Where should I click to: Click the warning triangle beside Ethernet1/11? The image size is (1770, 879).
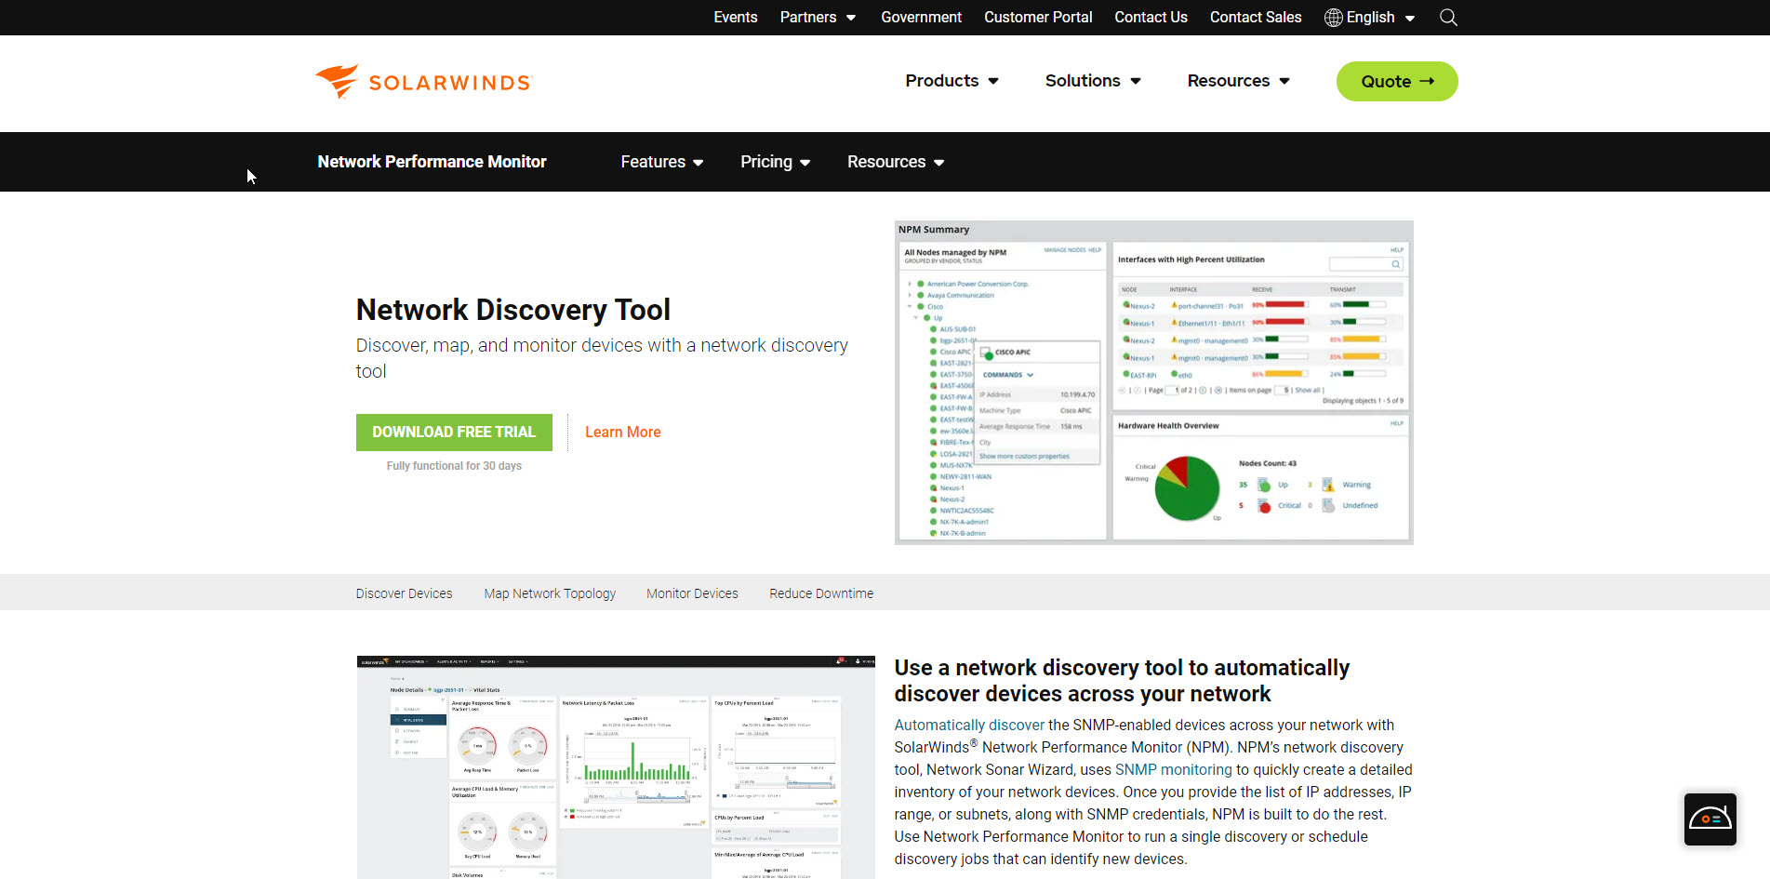click(1174, 323)
